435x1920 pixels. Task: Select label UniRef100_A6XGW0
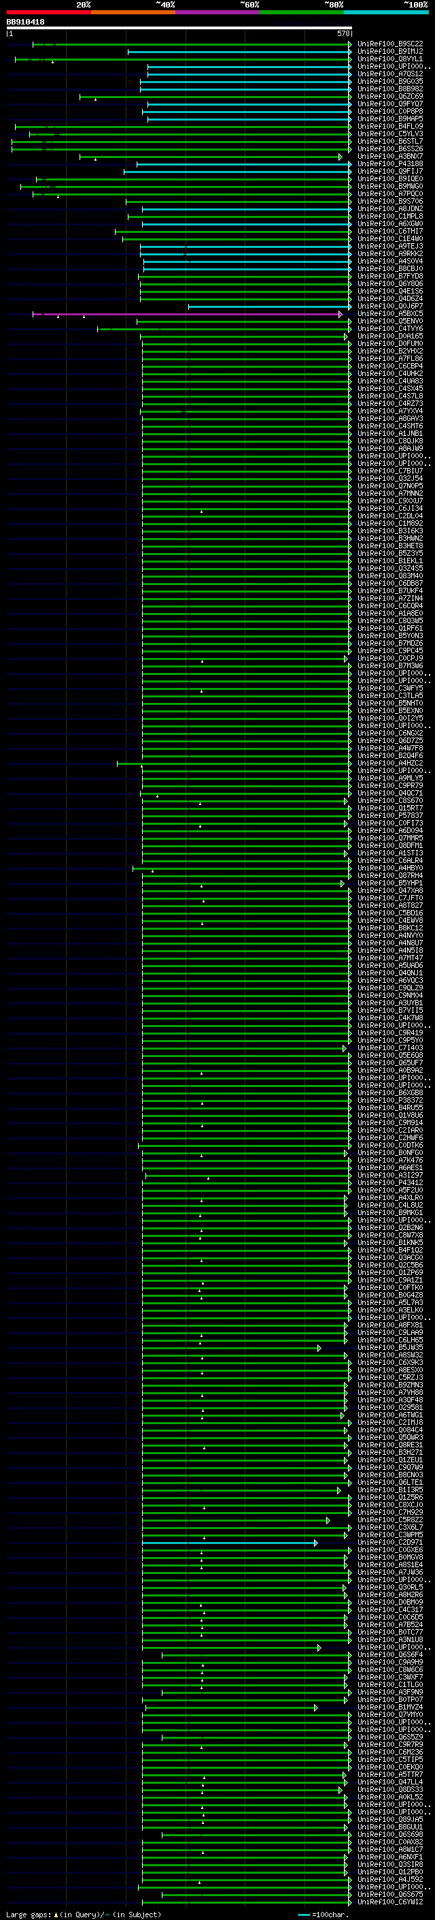389,223
